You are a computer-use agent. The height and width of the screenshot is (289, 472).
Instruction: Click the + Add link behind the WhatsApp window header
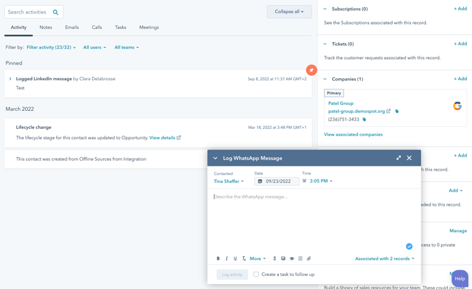(460, 155)
